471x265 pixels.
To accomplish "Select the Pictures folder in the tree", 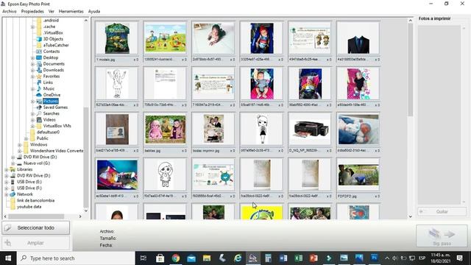I will point(51,101).
